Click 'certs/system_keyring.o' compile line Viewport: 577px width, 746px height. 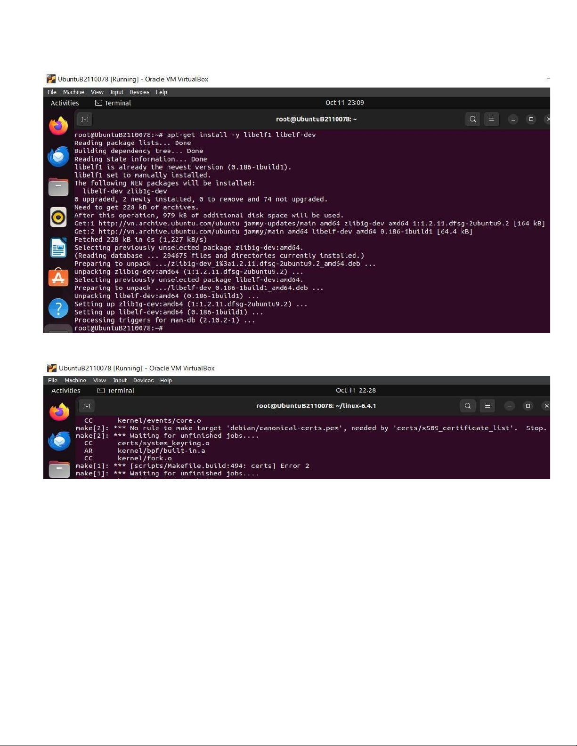point(147,443)
